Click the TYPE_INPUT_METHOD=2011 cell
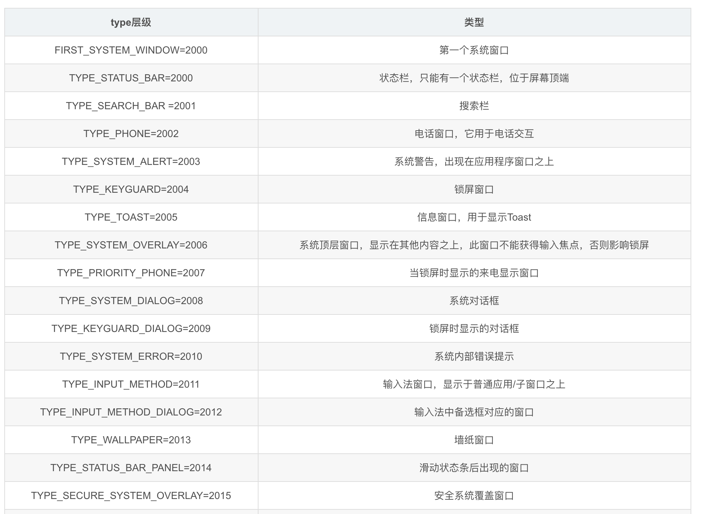This screenshot has height=514, width=702. click(x=131, y=384)
